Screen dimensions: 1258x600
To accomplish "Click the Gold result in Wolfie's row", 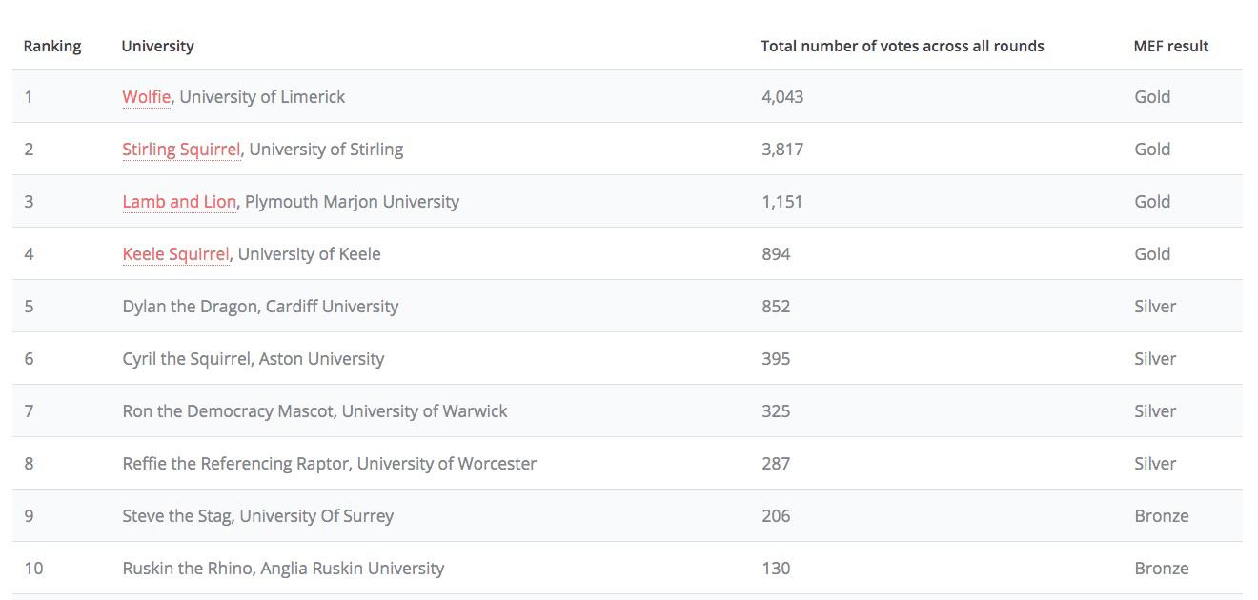I will tap(1152, 97).
